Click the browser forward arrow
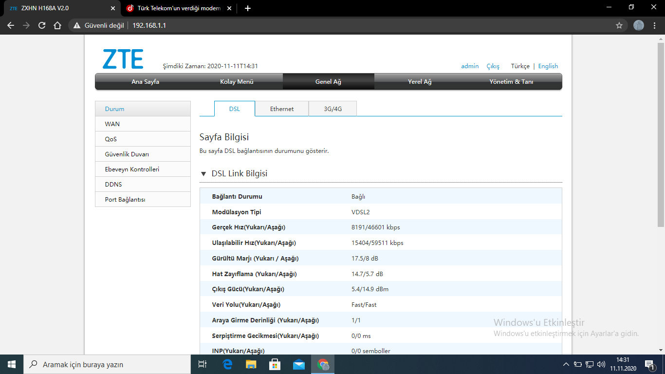The image size is (665, 374). coord(26,25)
